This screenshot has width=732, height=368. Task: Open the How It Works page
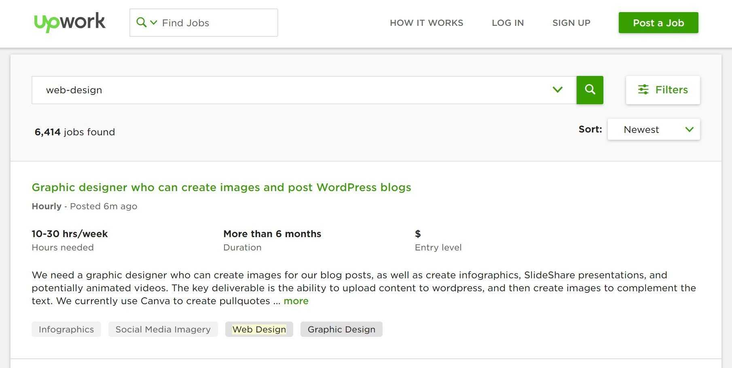coord(426,23)
